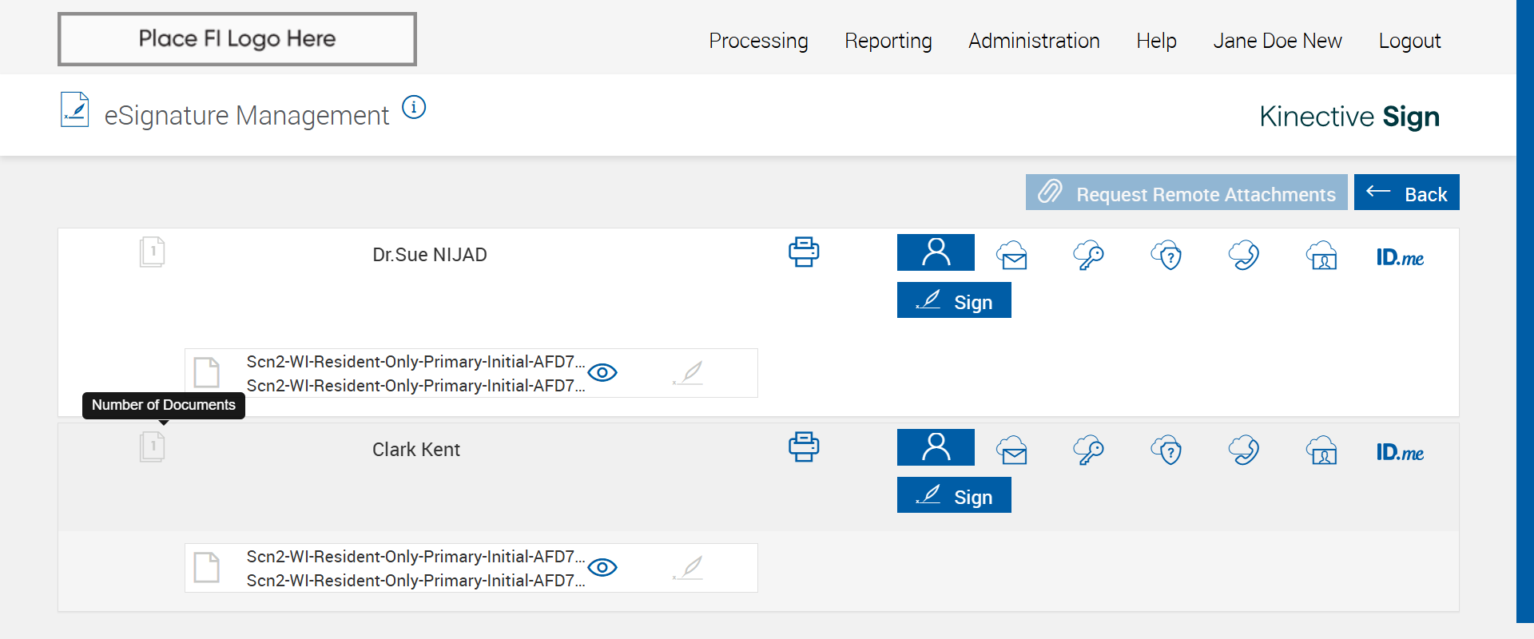Click the Logout link
1534x639 pixels.
click(1409, 41)
